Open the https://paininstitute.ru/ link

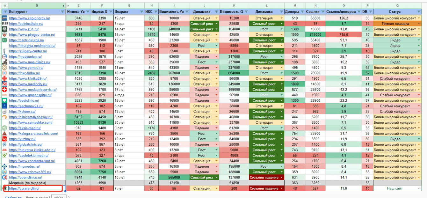coord(26,24)
